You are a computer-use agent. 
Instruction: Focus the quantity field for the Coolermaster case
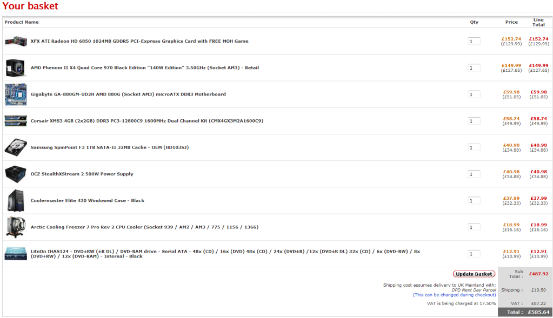tap(474, 201)
